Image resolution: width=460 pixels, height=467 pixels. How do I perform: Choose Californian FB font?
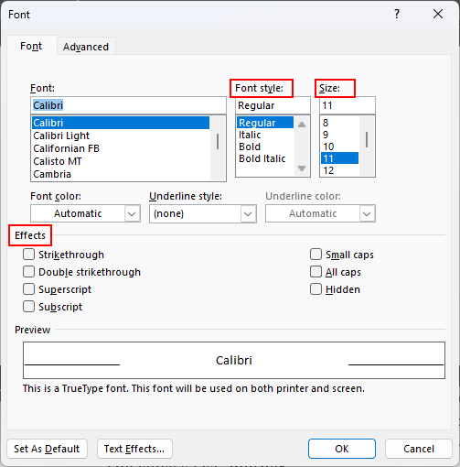[x=121, y=148]
